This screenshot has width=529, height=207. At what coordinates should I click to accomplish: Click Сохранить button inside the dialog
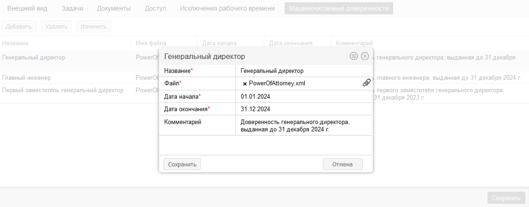click(x=182, y=165)
